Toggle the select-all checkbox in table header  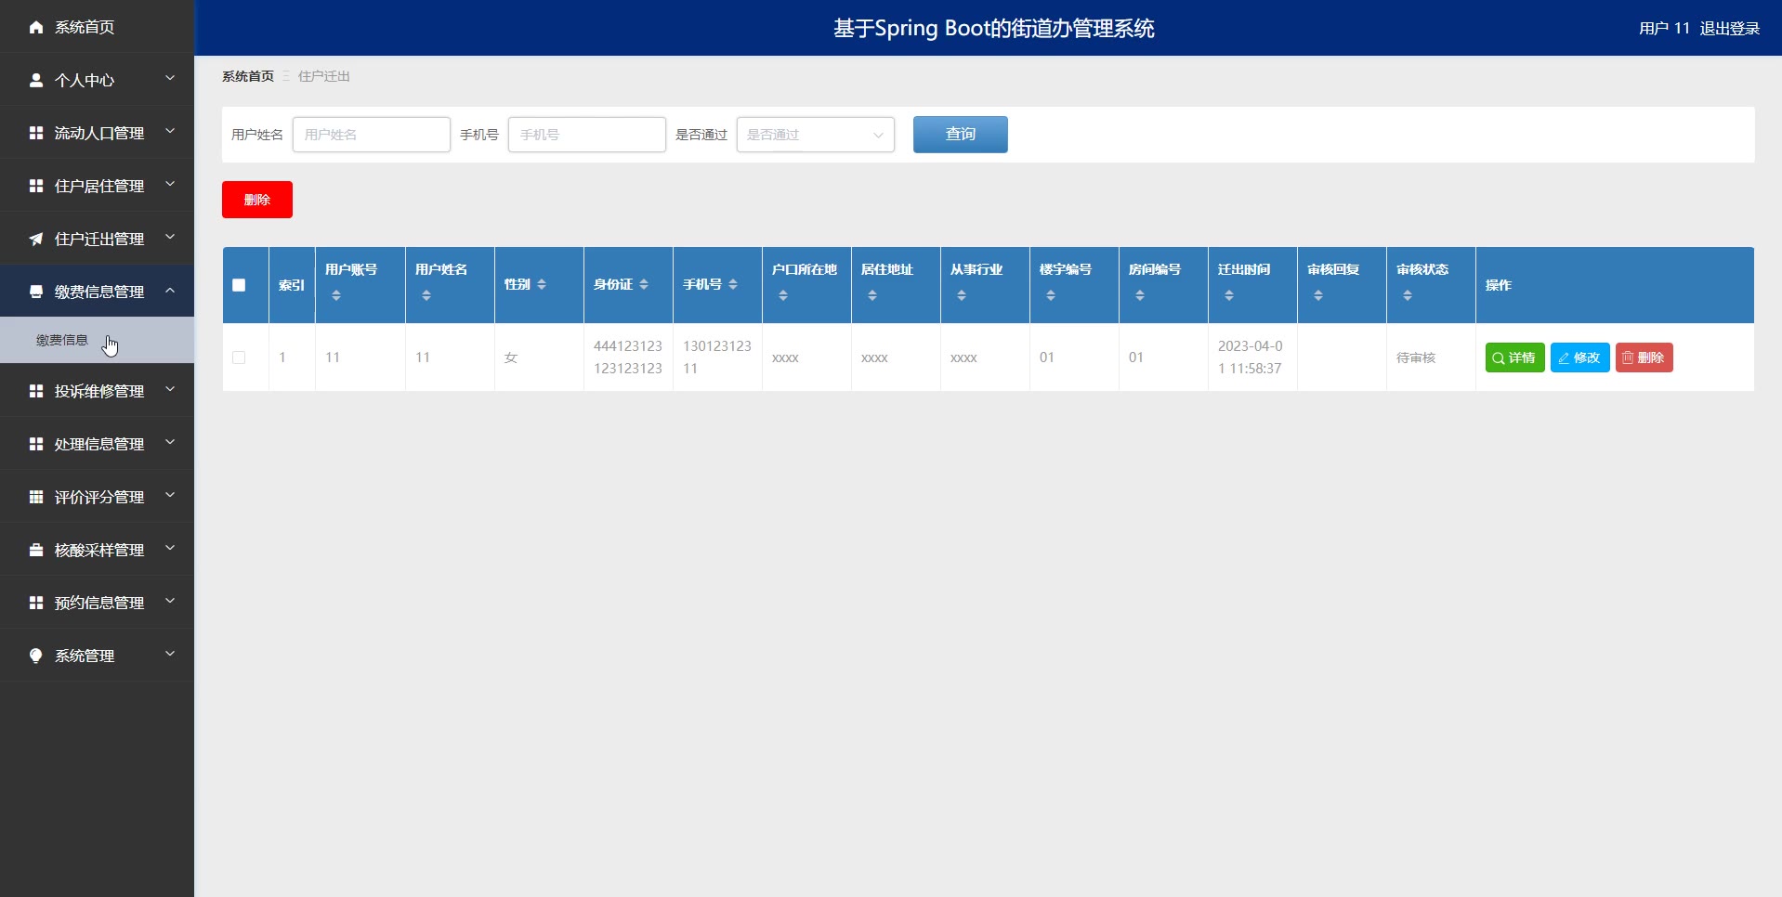point(239,285)
